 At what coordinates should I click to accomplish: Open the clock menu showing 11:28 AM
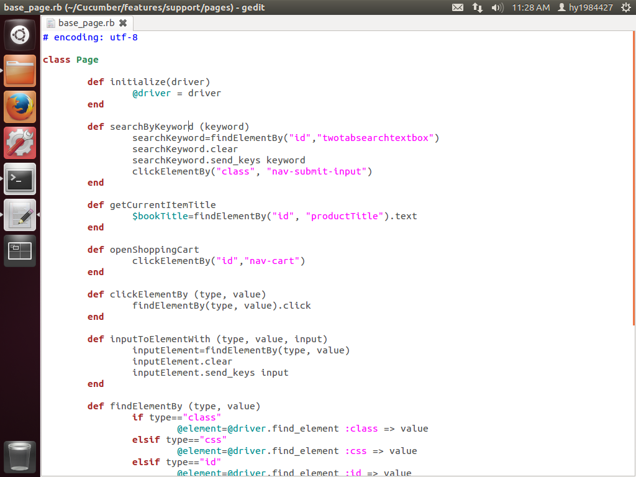click(x=530, y=7)
